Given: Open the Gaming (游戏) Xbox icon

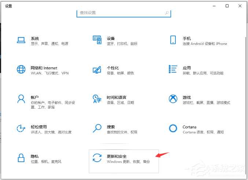Looking at the screenshot, I should (173, 99).
